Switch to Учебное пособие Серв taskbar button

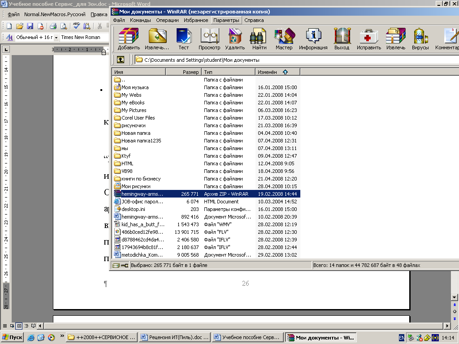click(247, 337)
